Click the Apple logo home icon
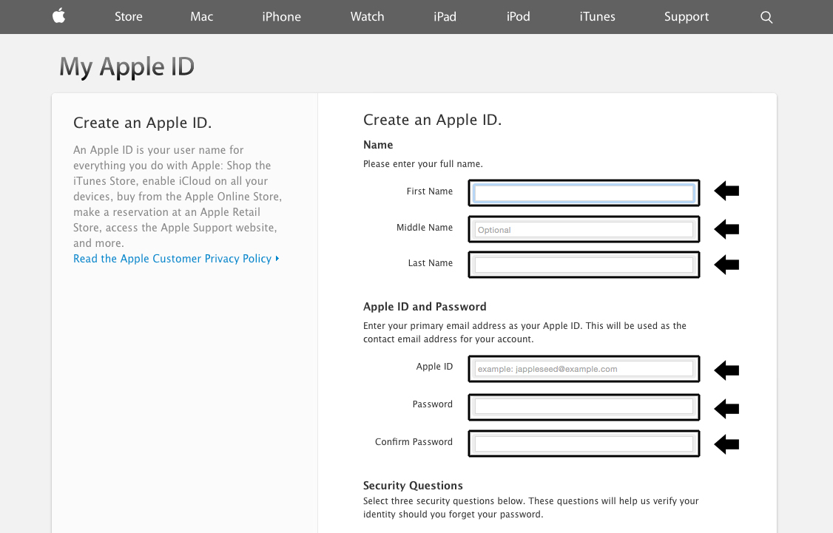Image resolution: width=833 pixels, height=533 pixels. pos(59,16)
